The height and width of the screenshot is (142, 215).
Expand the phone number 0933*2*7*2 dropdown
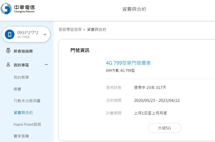[x=45, y=35]
